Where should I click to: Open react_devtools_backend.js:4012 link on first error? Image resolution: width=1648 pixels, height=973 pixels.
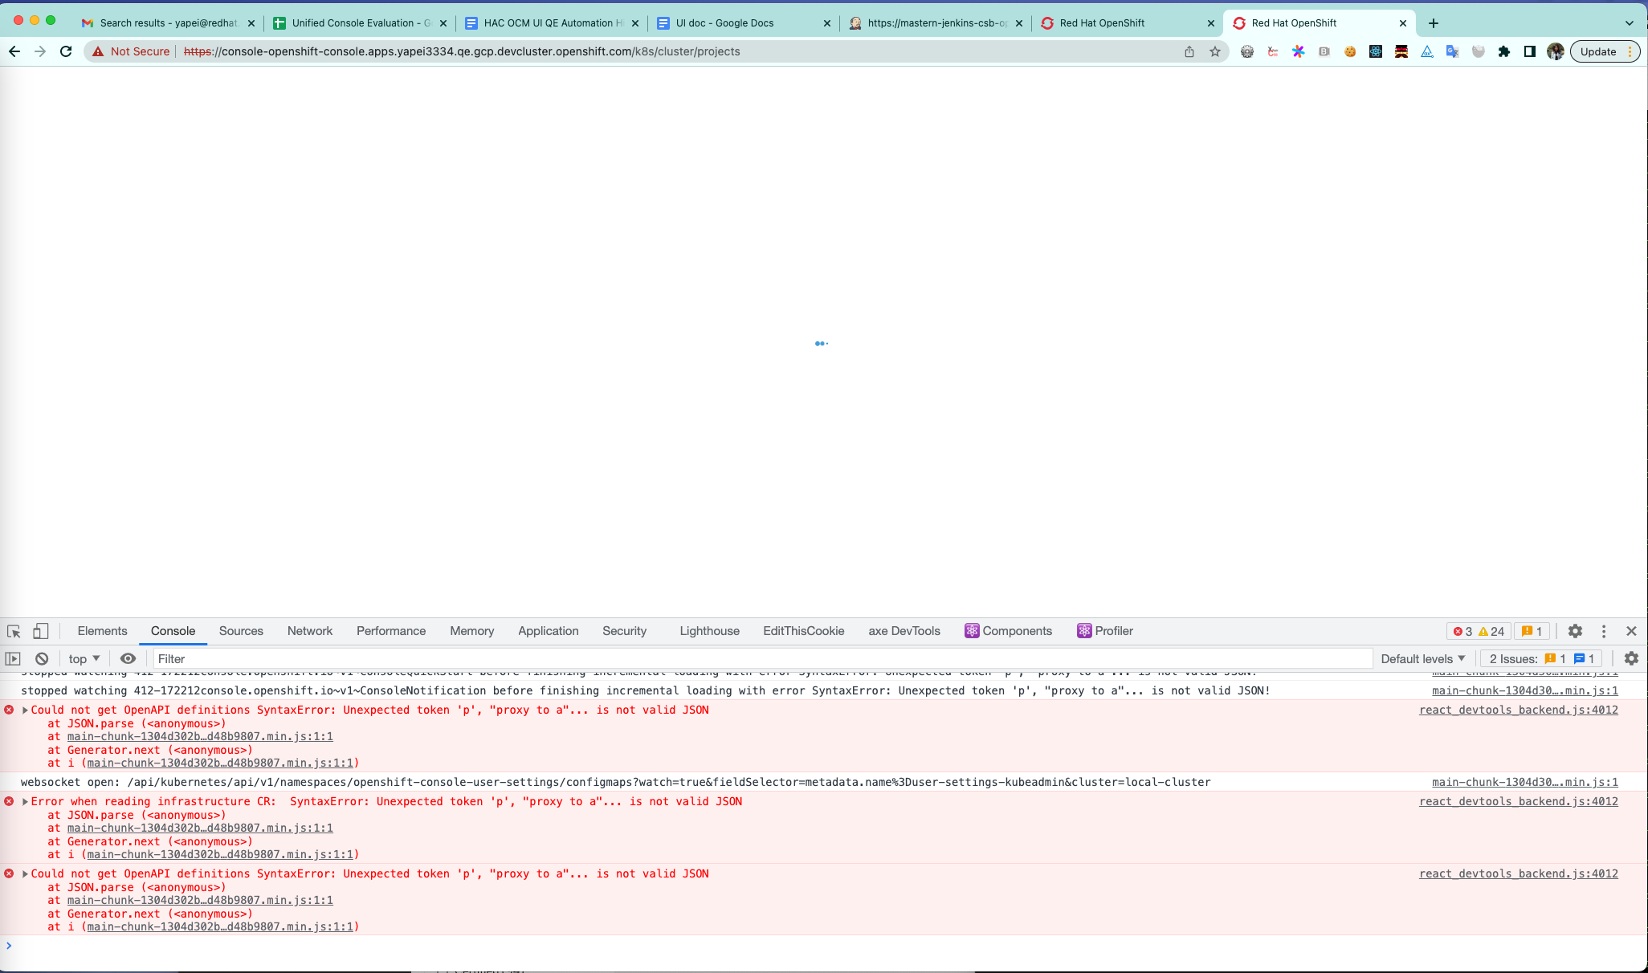1518,710
